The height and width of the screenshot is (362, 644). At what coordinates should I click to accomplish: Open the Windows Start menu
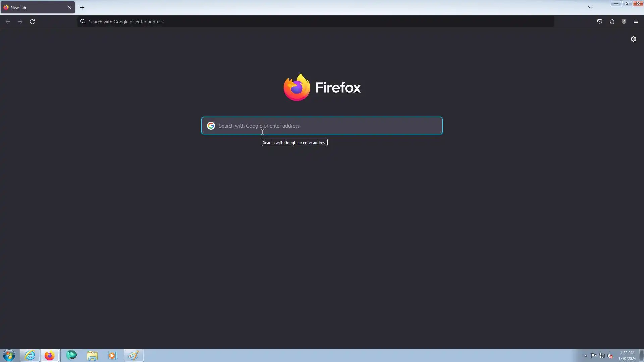(9, 355)
